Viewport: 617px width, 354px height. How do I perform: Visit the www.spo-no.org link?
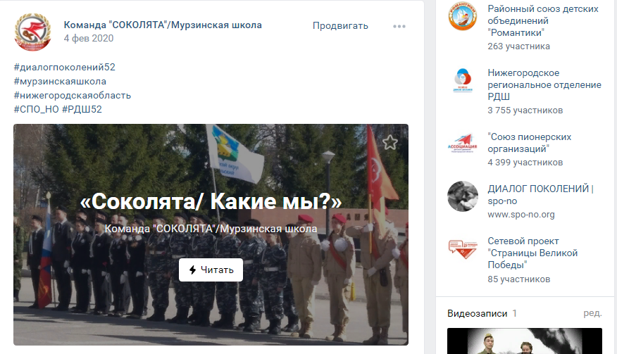pos(521,215)
